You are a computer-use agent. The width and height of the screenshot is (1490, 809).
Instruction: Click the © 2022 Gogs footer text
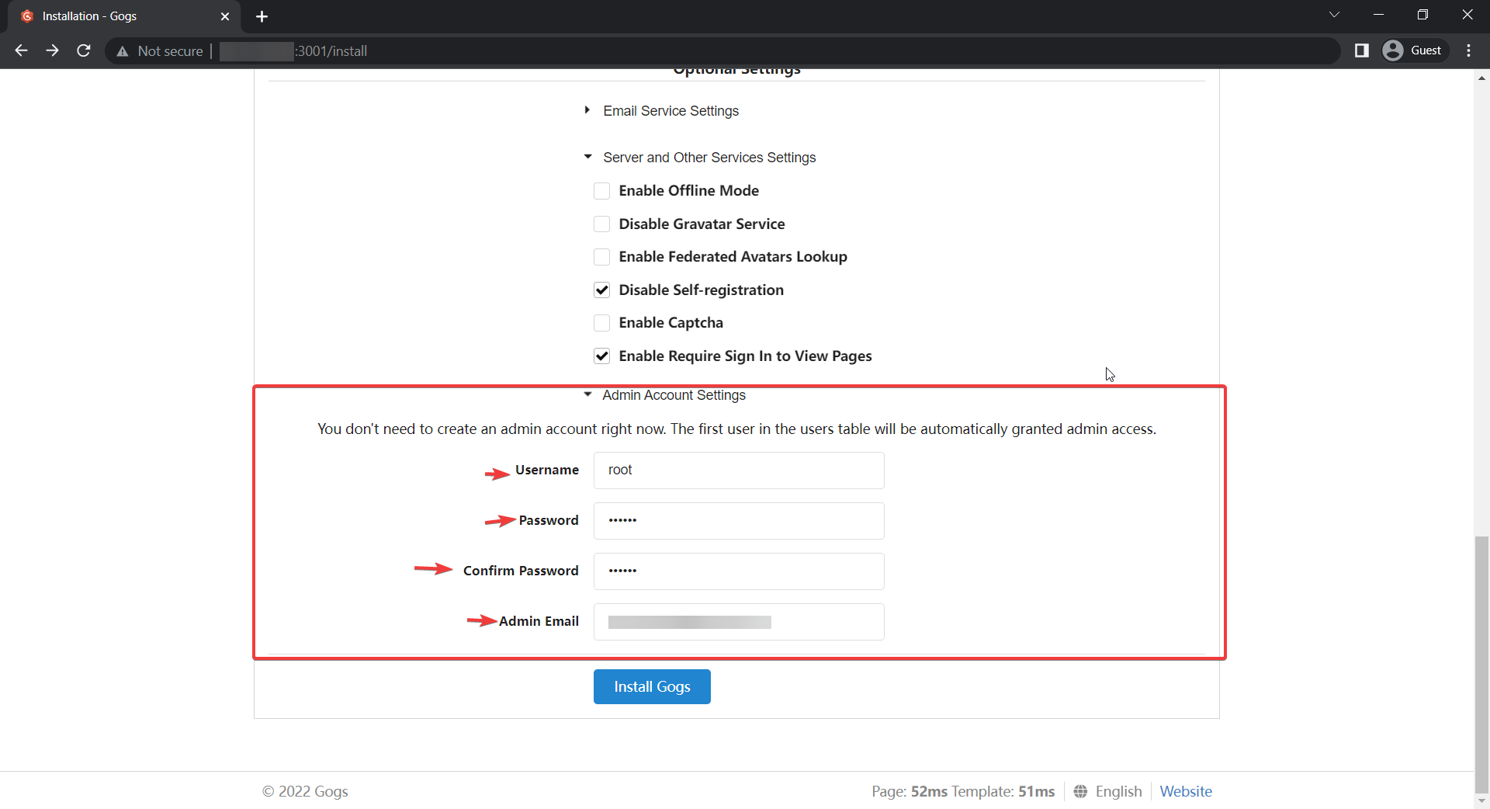(x=305, y=791)
